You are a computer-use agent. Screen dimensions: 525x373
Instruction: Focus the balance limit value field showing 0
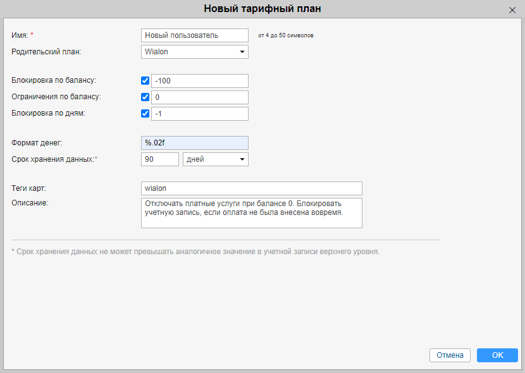pos(199,97)
